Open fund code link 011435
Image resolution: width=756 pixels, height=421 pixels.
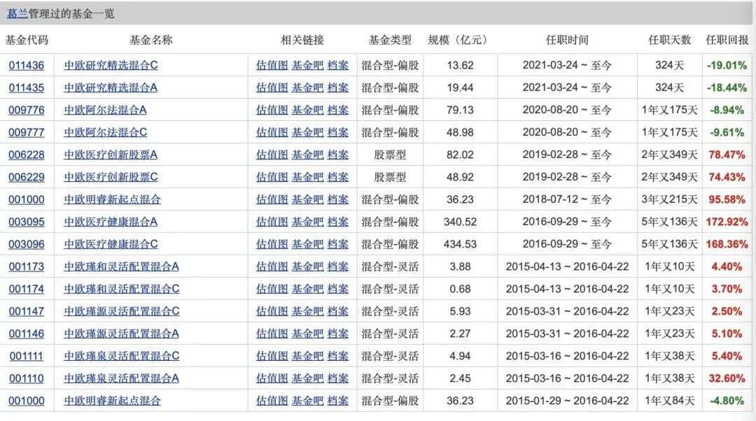point(27,87)
